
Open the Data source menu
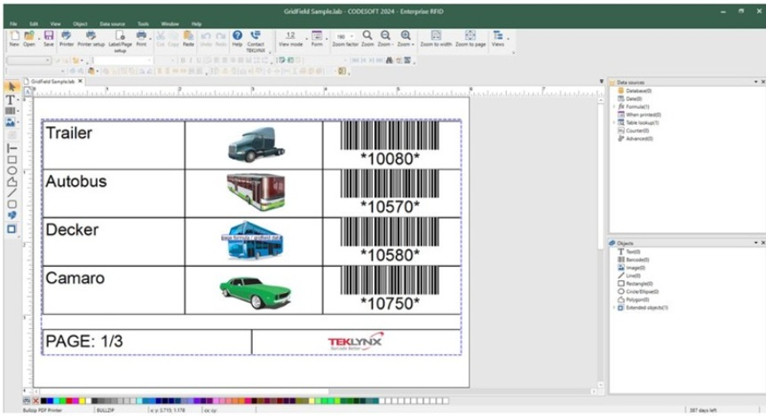(113, 24)
